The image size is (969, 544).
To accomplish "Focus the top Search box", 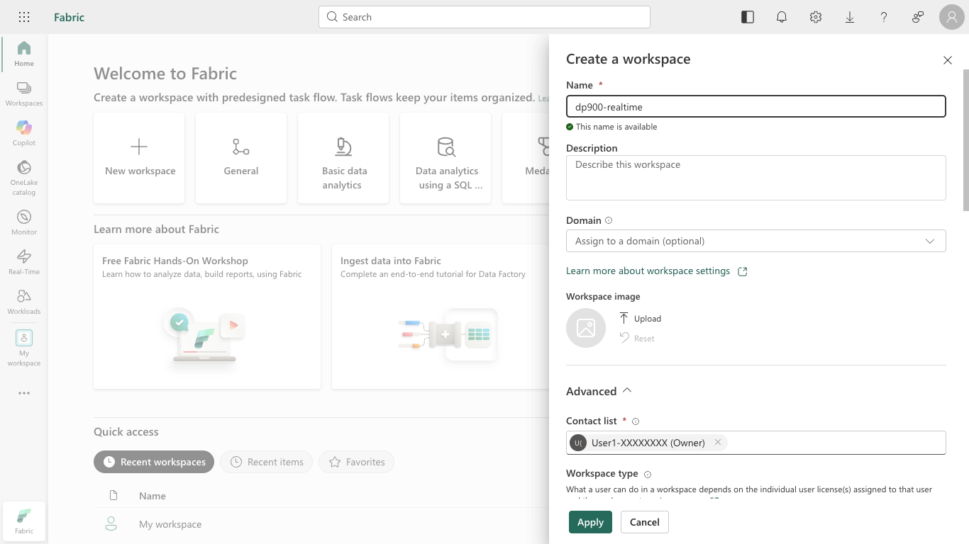I will point(484,17).
